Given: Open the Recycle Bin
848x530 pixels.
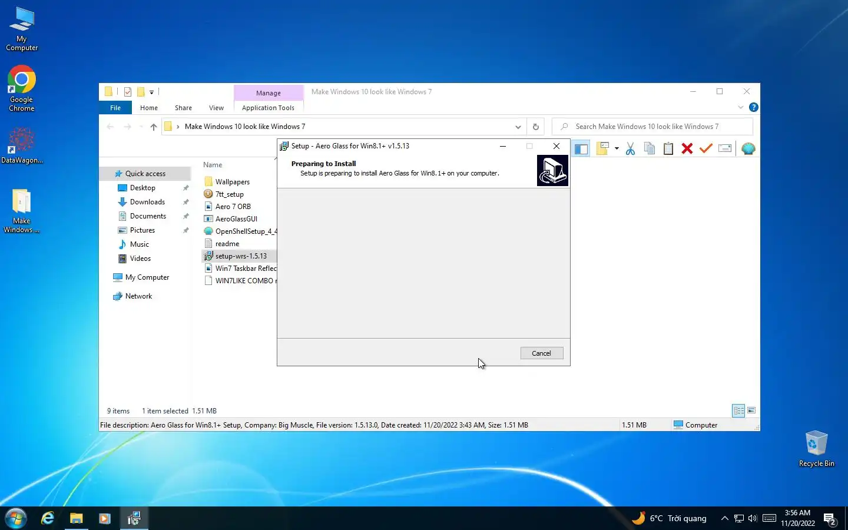Looking at the screenshot, I should point(816,449).
